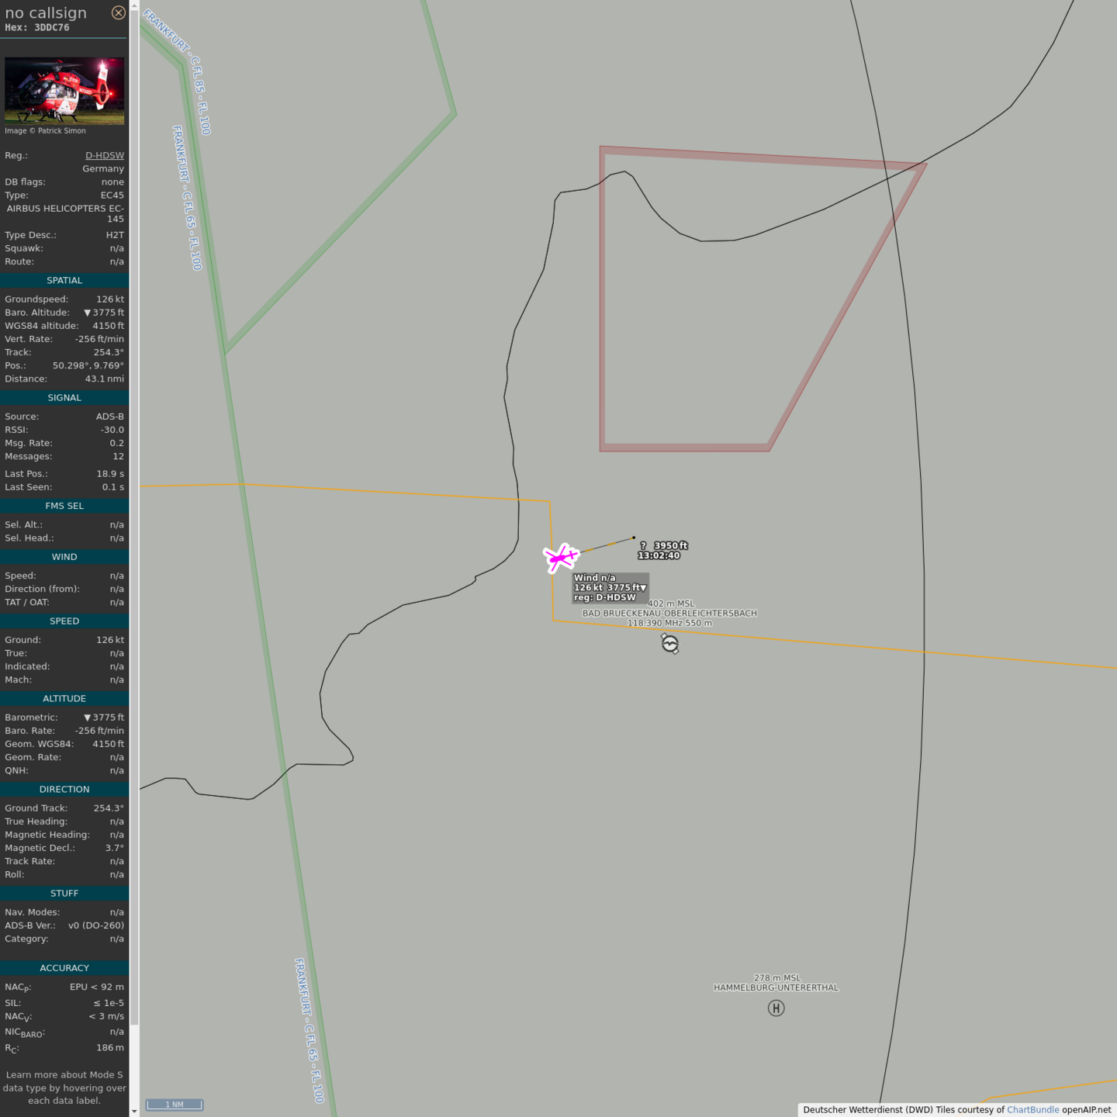1117x1117 pixels.
Task: Click the Baro. Altitude descending arrow indicator
Action: click(x=87, y=313)
